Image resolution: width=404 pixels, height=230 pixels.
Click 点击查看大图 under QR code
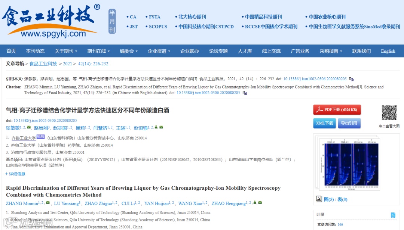(x=389, y=126)
